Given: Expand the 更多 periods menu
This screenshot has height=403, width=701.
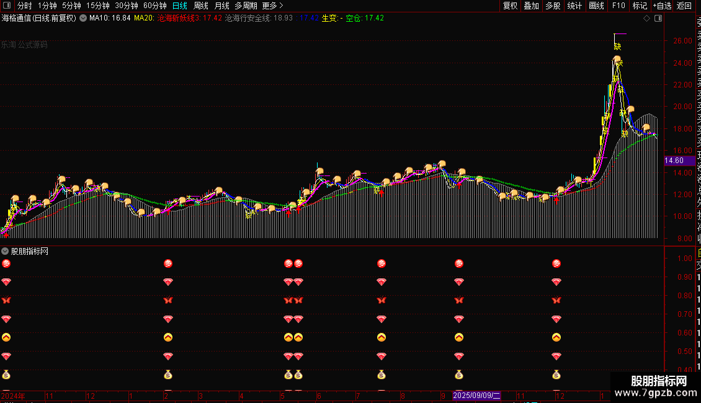Looking at the screenshot, I should coord(273,6).
